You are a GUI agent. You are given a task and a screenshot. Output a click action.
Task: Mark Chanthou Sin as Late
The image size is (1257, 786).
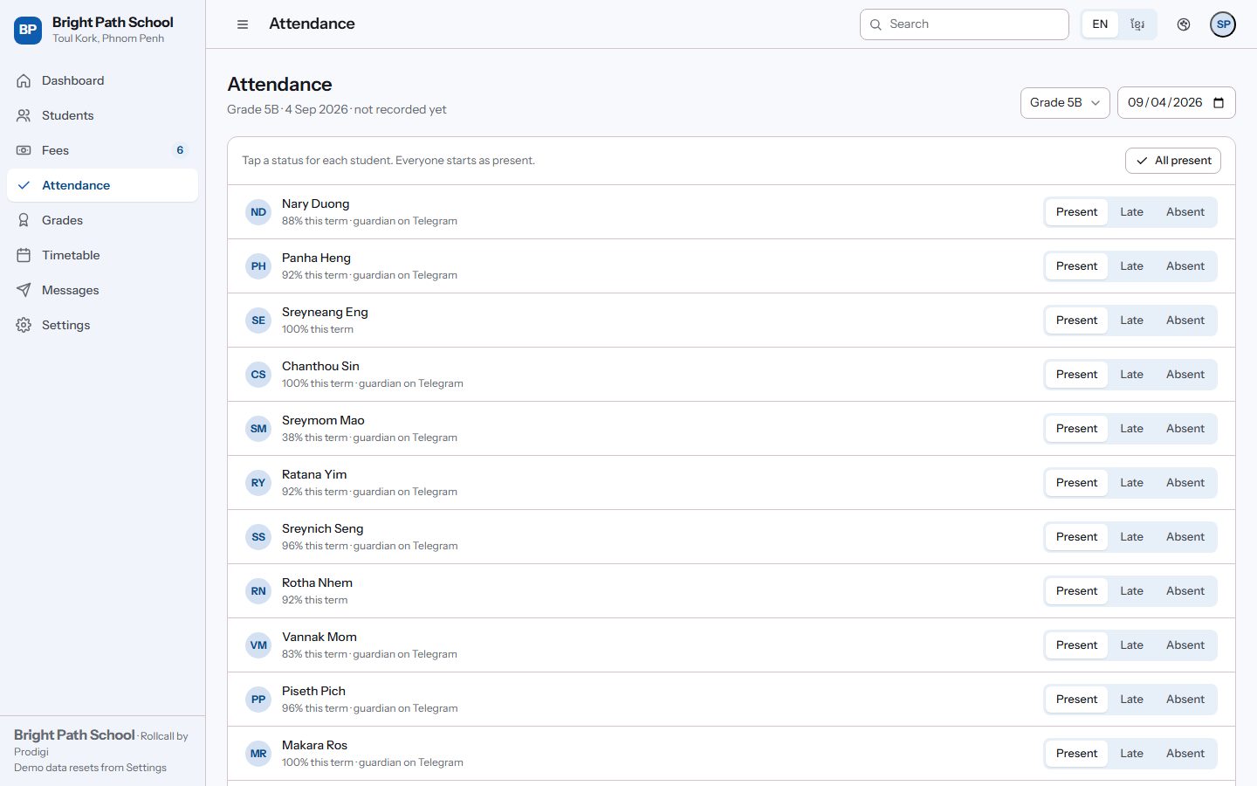1131,375
